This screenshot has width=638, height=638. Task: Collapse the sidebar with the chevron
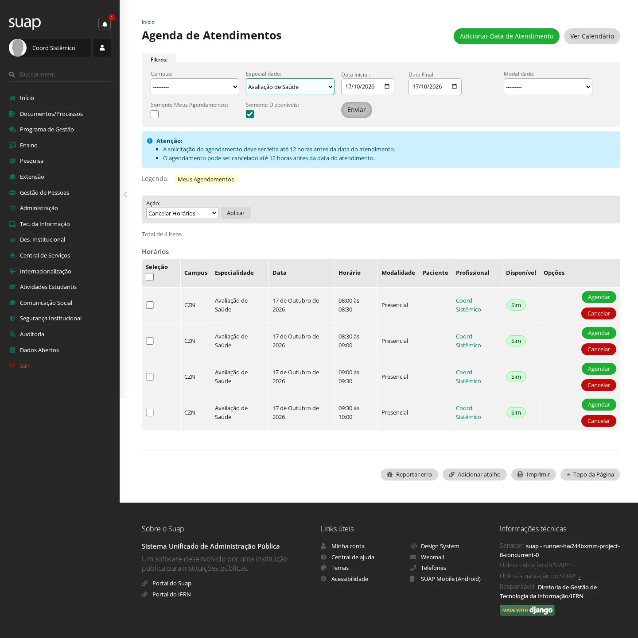125,194
